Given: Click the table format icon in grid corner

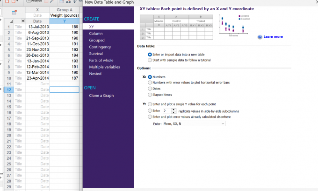Looking at the screenshot, I should [14, 12].
